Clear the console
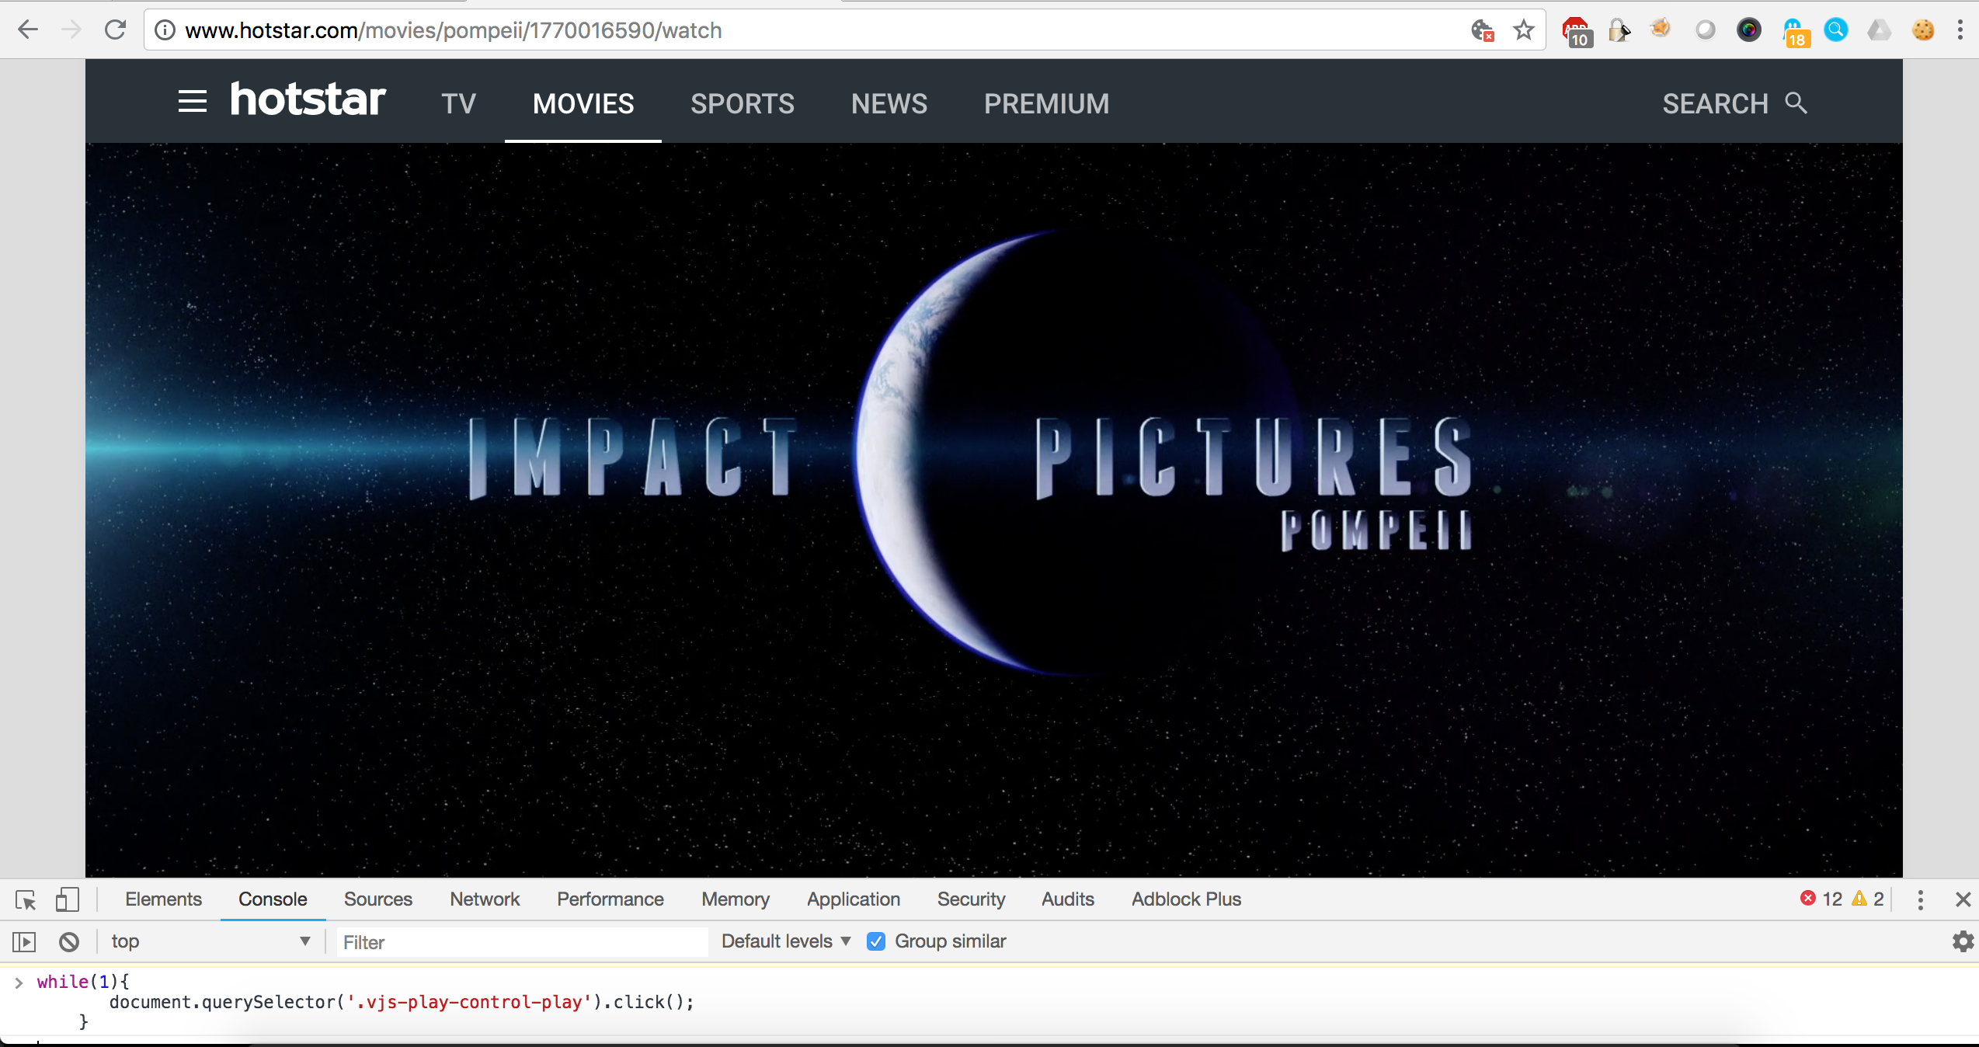Screen dimensions: 1979x1047 pyautogui.click(x=69, y=942)
